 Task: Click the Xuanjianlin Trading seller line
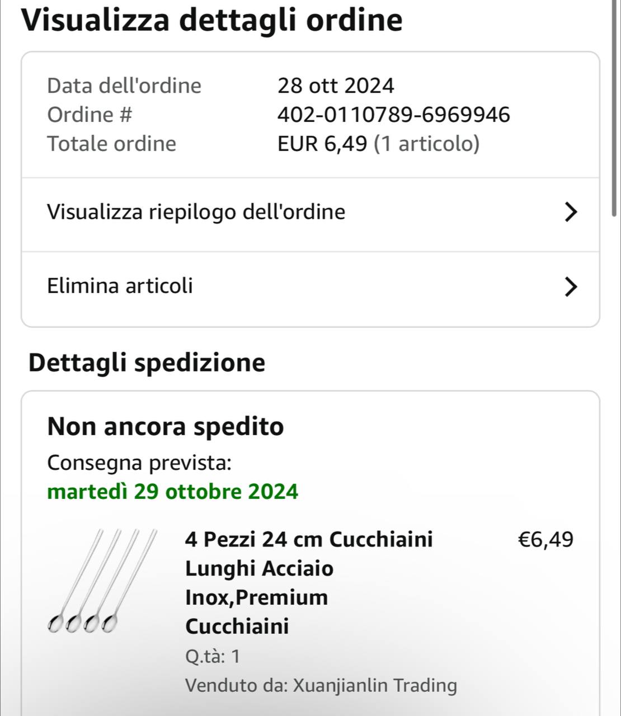pyautogui.click(x=321, y=685)
